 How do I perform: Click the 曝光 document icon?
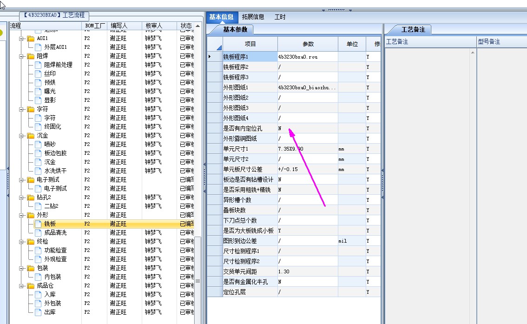coord(38,92)
